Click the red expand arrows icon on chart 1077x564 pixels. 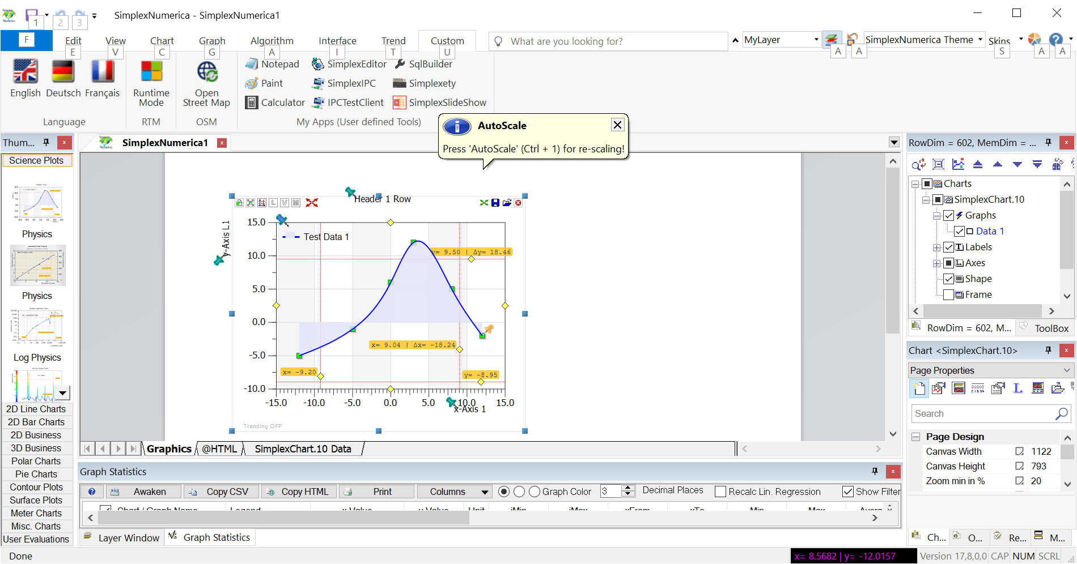pos(312,203)
